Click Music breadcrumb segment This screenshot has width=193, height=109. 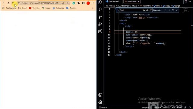(134, 6)
